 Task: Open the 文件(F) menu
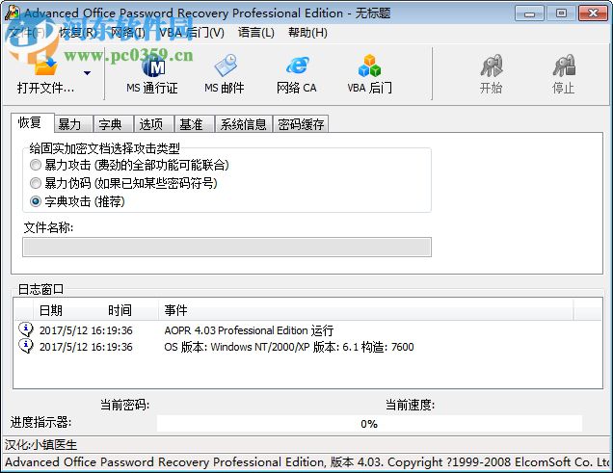(27, 33)
